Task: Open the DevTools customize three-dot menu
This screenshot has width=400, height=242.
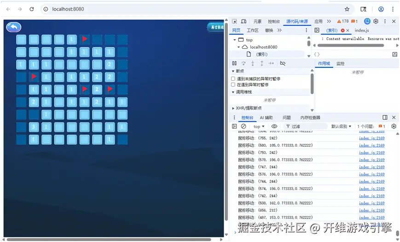Action: 385,21
